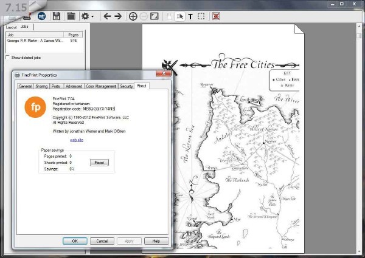
Task: Open the Advanced tab
Action: pyautogui.click(x=74, y=86)
